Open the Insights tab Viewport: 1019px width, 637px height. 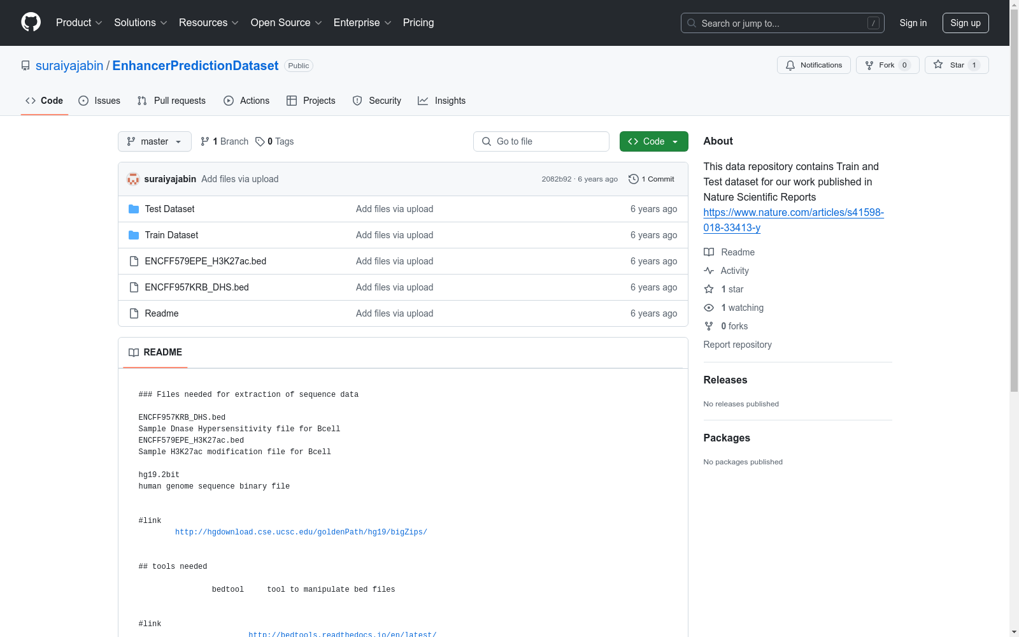click(x=442, y=101)
